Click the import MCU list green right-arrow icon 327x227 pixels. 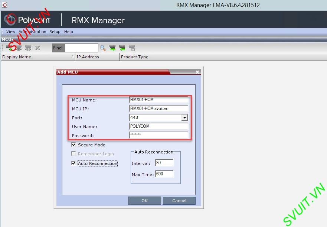pos(112,48)
